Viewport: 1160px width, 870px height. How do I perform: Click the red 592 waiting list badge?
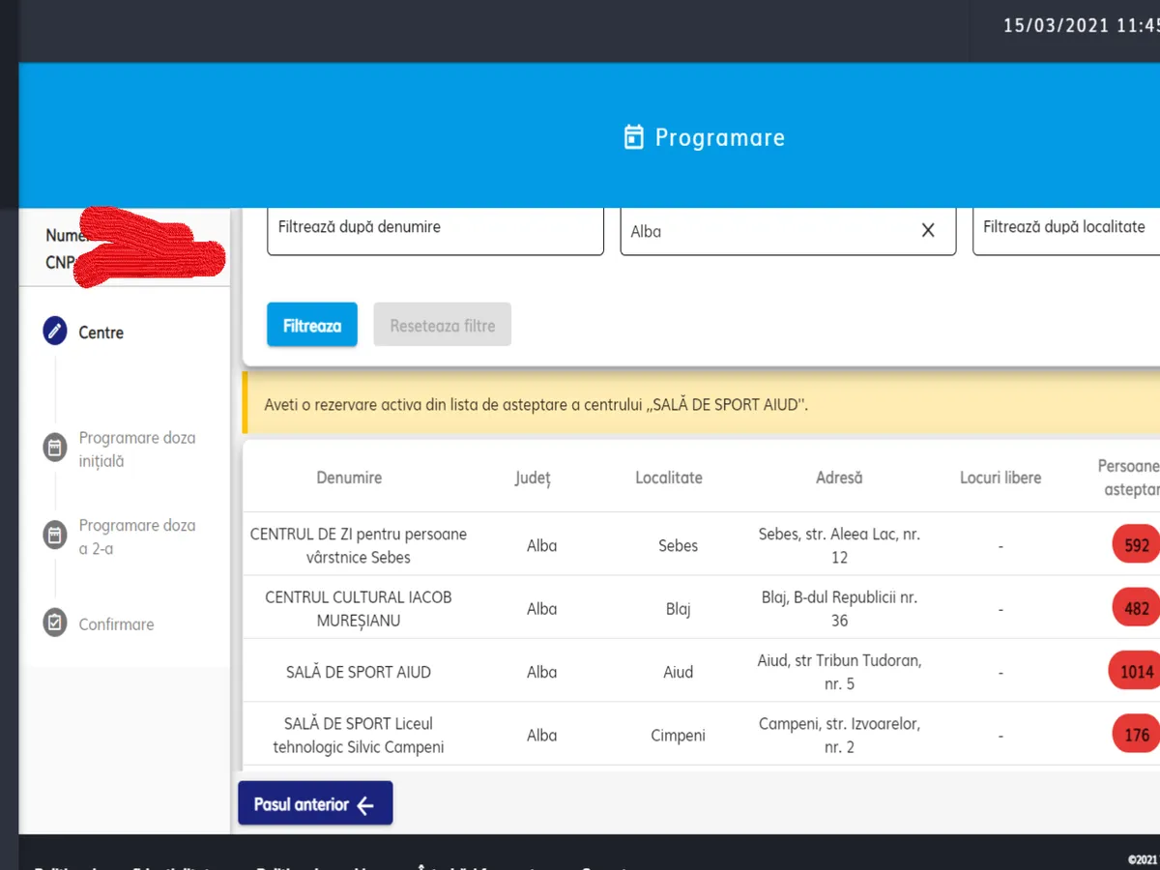(x=1136, y=545)
